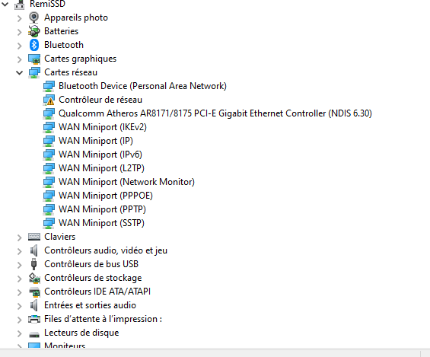Viewport: 430px width, 357px height.
Task: Select Qualcomm Atheros AR8171/8175 Ethernet Controller
Action: [215, 113]
